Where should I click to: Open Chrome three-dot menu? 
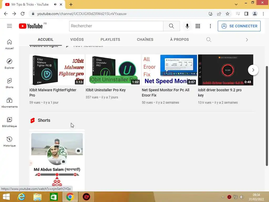(x=263, y=14)
